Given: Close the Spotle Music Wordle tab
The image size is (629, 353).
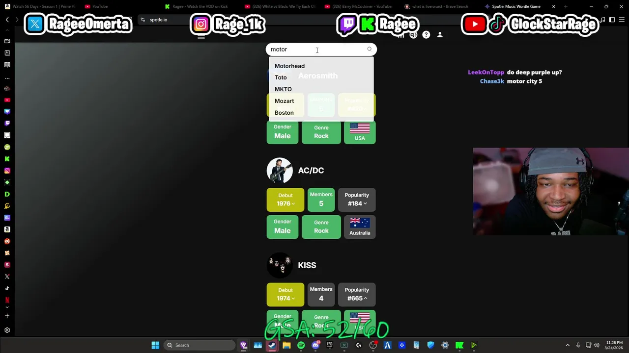Looking at the screenshot, I should pos(553,6).
